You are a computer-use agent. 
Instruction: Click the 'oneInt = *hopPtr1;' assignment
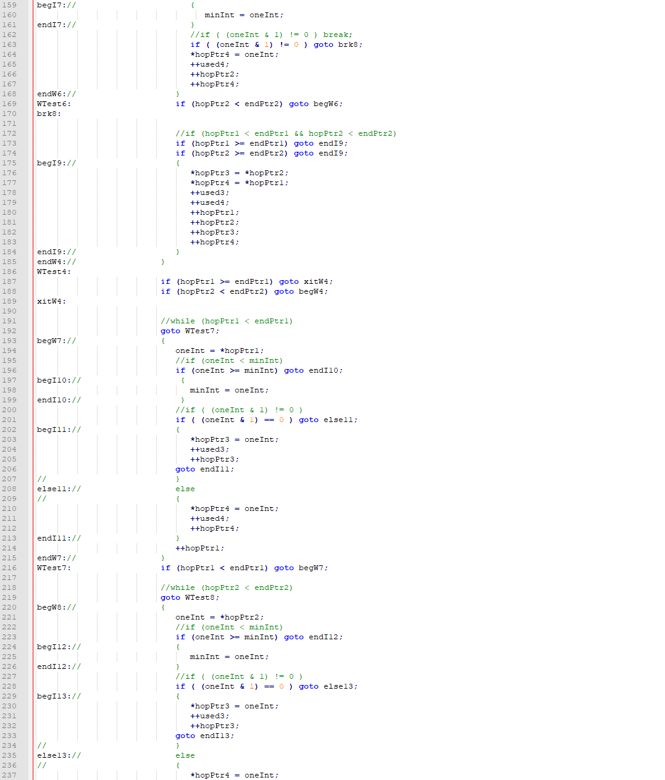click(x=220, y=351)
